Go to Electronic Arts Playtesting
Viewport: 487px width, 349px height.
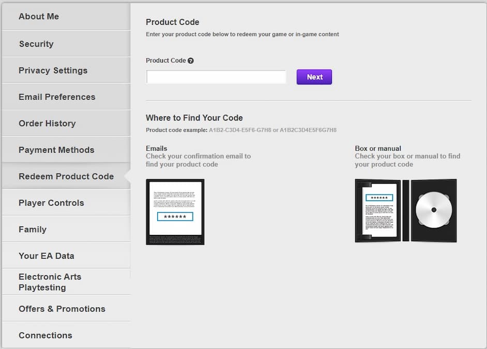tap(50, 282)
